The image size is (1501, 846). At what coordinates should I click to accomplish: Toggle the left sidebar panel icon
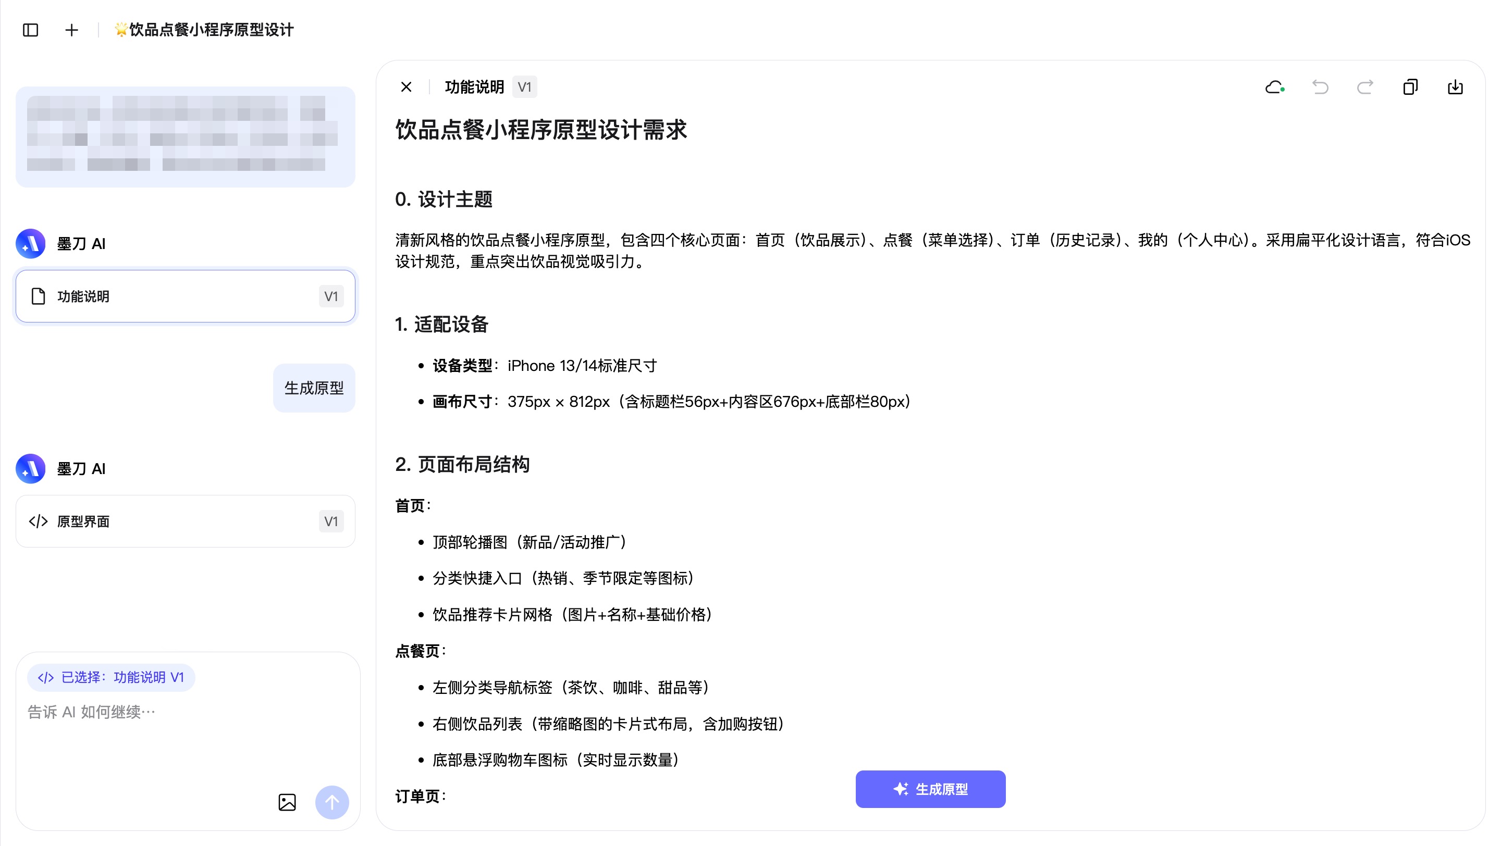(30, 30)
